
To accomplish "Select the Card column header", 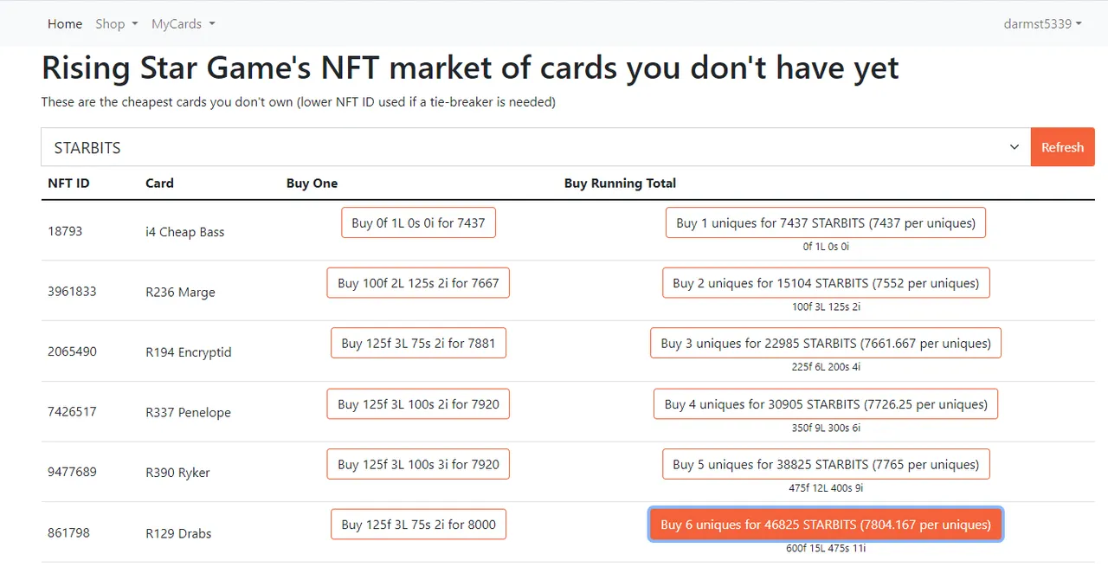I will (x=159, y=184).
